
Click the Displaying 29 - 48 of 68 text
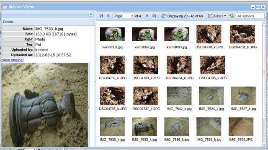185,16
